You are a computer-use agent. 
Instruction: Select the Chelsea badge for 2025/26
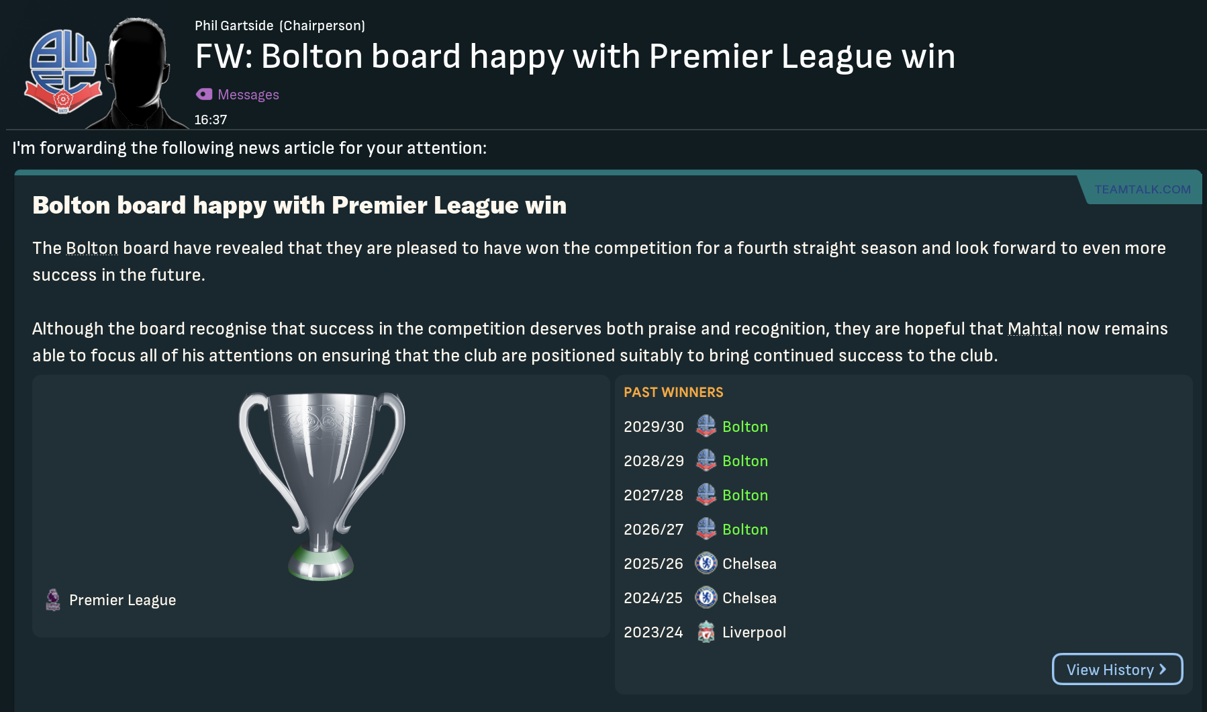(706, 564)
